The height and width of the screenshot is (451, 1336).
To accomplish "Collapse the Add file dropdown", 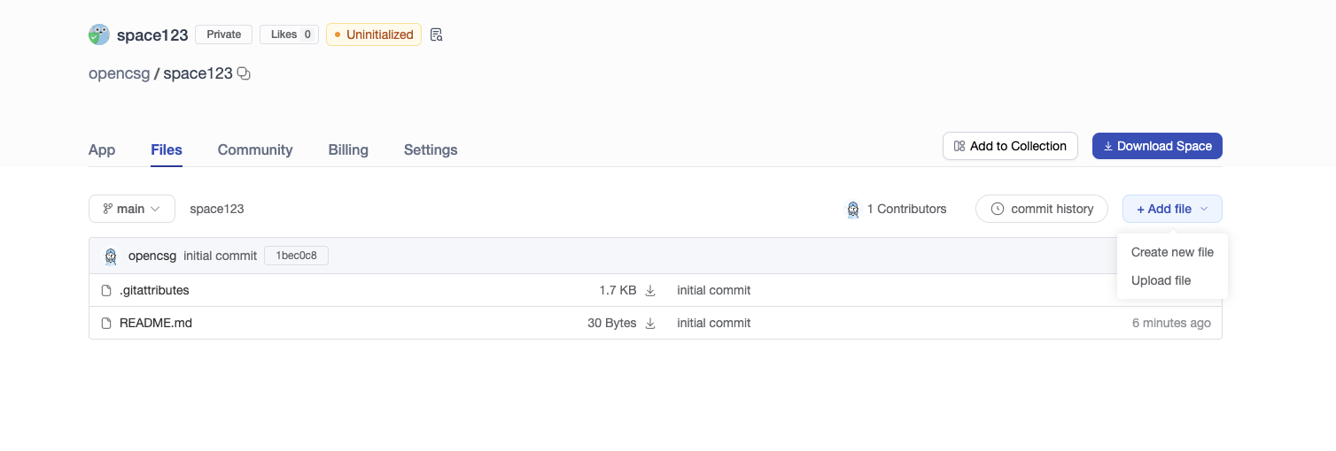I will 1171,209.
